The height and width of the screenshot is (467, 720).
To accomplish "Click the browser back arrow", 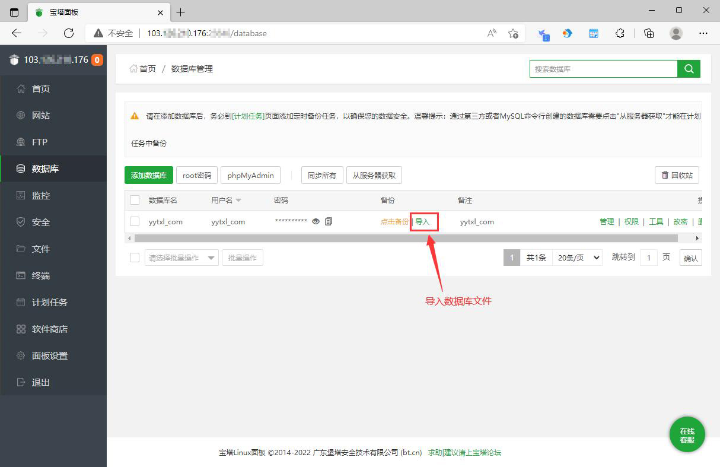I will click(17, 33).
